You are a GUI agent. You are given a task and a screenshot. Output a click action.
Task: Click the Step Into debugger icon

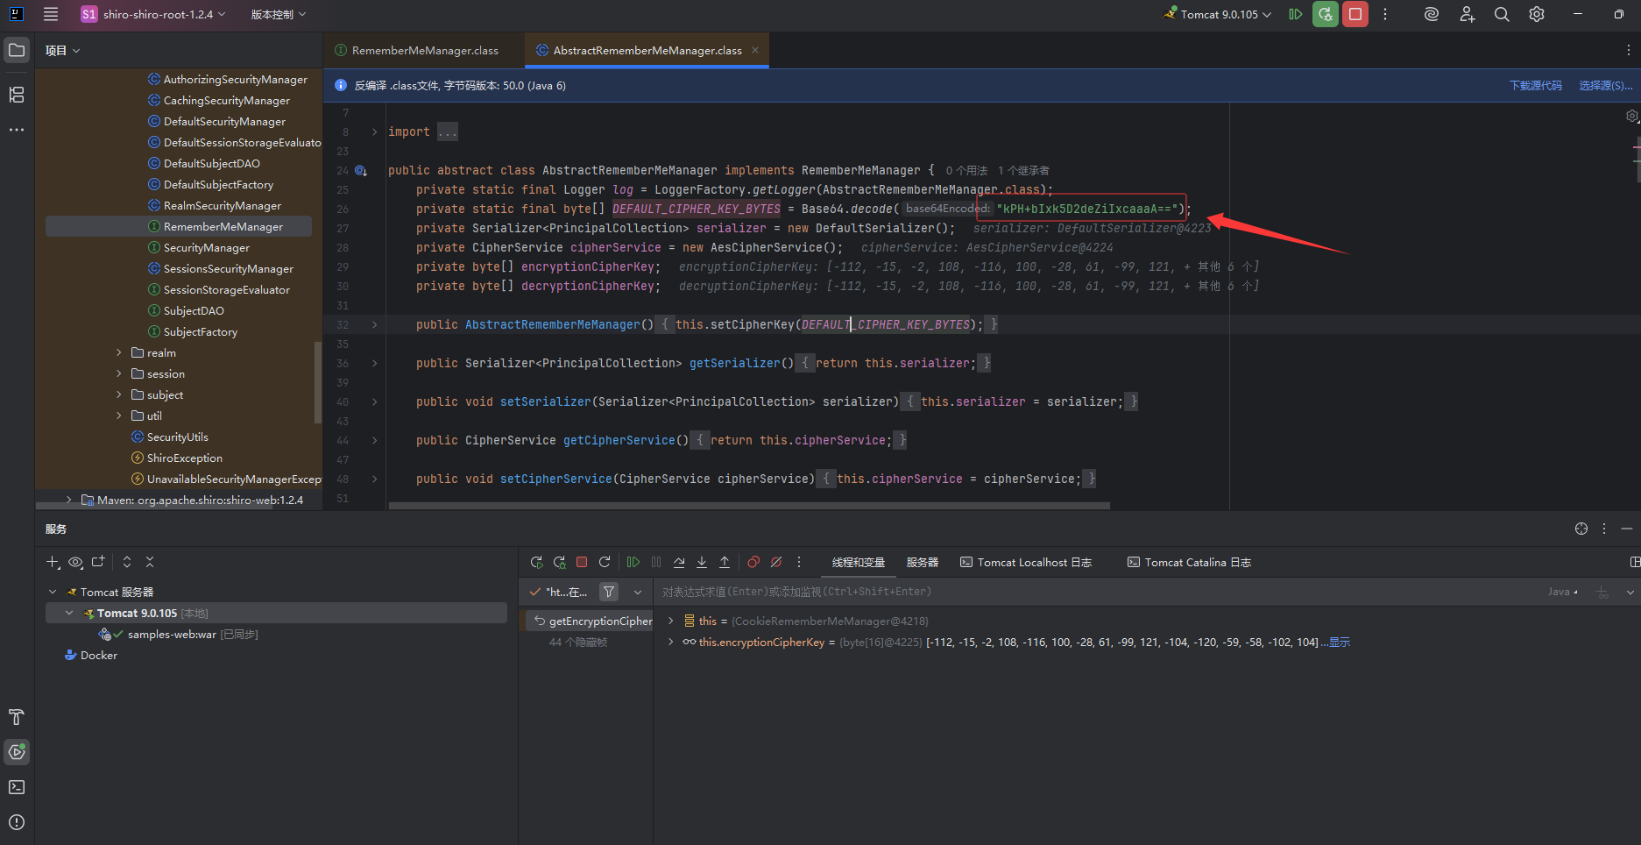[702, 562]
